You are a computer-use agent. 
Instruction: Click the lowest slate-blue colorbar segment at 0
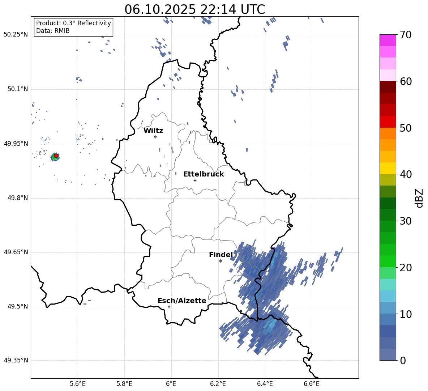[x=388, y=354]
